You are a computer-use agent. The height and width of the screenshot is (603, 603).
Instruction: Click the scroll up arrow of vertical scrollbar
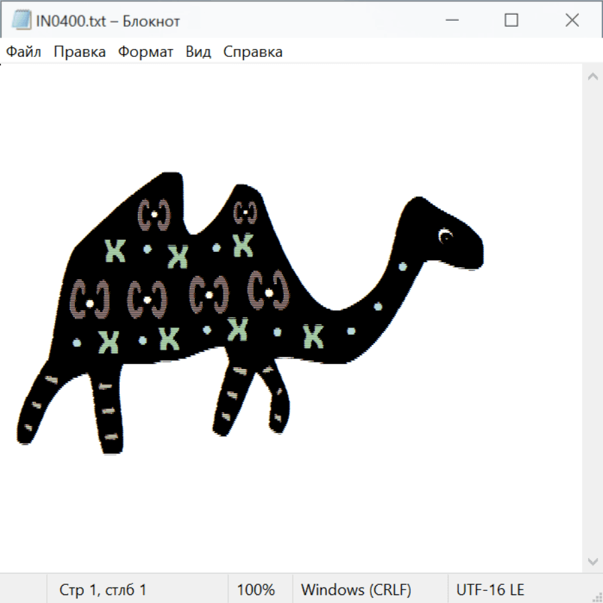pos(592,77)
